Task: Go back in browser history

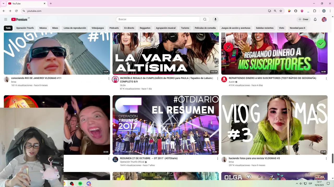Action: (x=4, y=11)
